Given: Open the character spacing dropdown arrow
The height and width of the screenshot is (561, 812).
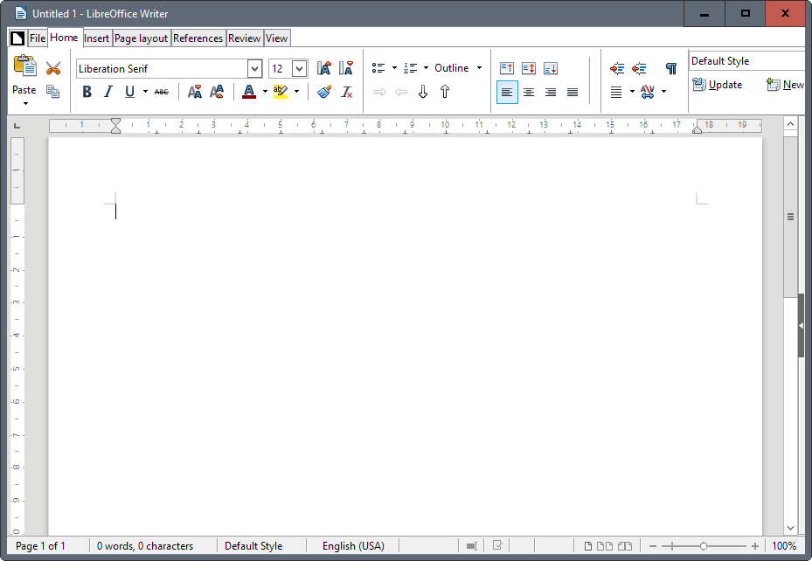Looking at the screenshot, I should click(x=664, y=92).
